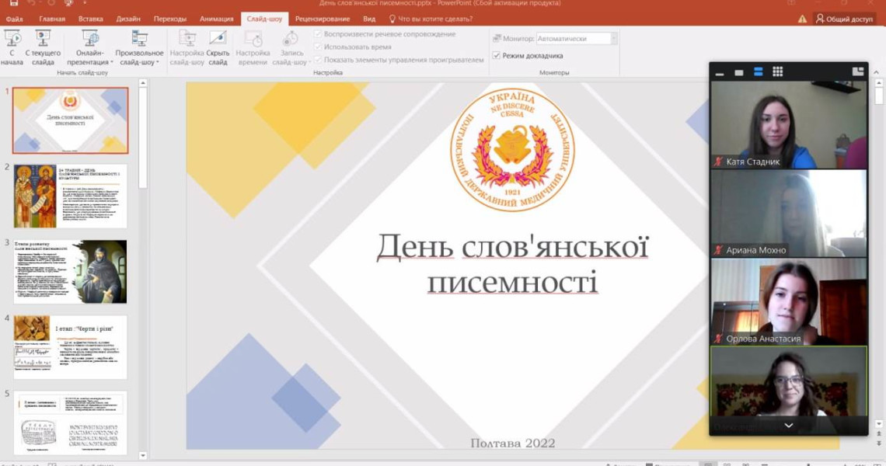The width and height of the screenshot is (886, 466).
Task: Open the Монитор combo box
Action: point(576,38)
